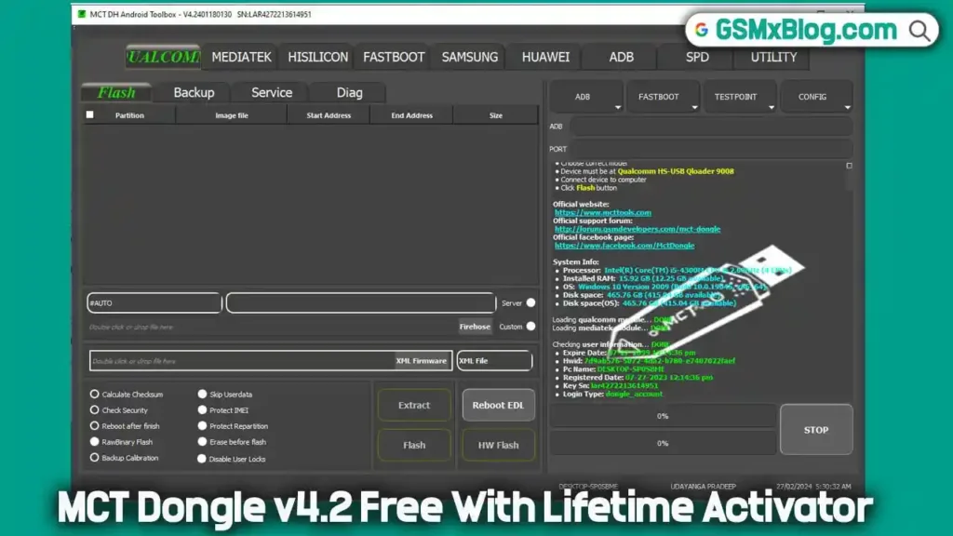Click the Size column header
Screen dimensions: 953x536
496,114
